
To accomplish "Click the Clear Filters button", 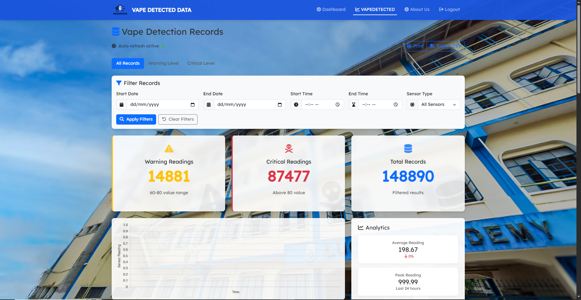I will 178,119.
